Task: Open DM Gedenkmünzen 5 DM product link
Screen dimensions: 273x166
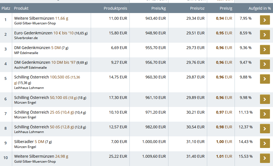Action: coord(41,48)
